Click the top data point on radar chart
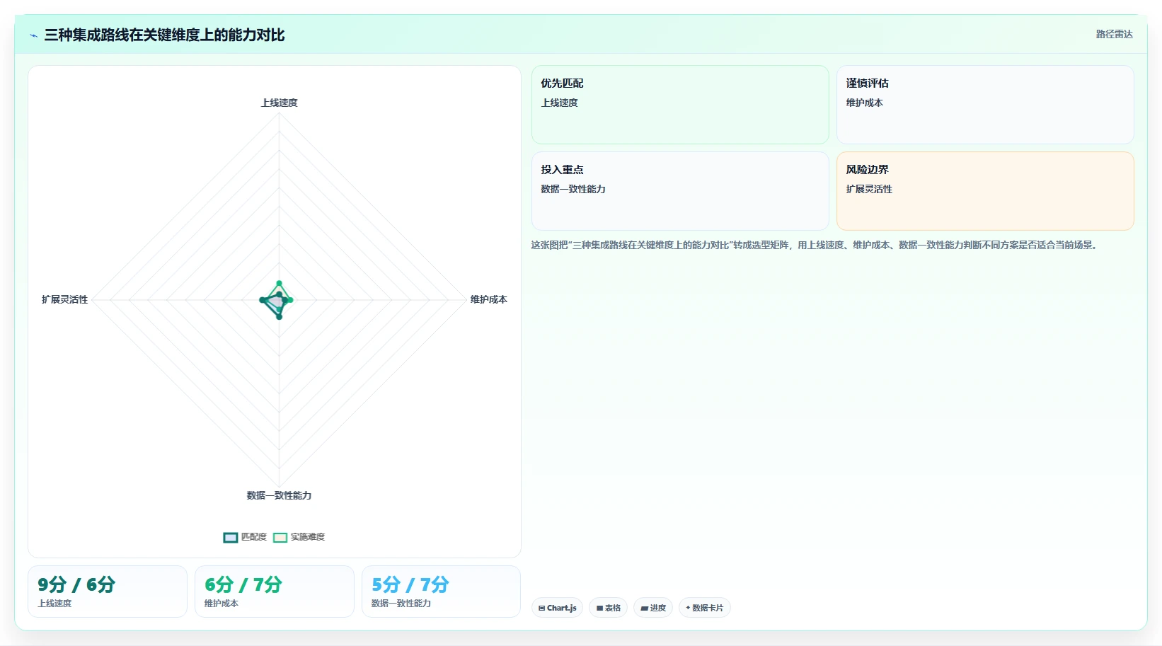 pos(279,283)
